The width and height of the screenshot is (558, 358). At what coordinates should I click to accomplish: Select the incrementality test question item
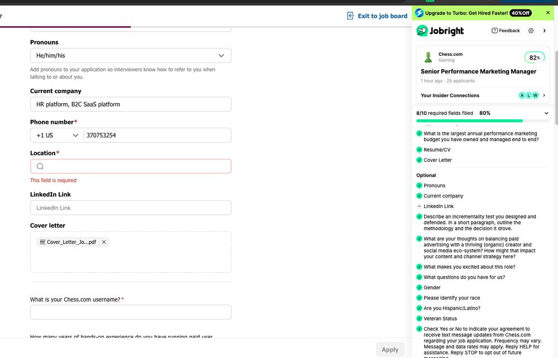(x=479, y=222)
